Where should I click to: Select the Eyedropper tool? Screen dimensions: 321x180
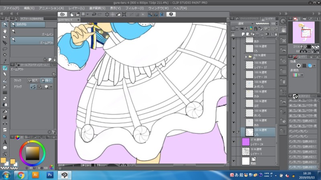point(5,61)
